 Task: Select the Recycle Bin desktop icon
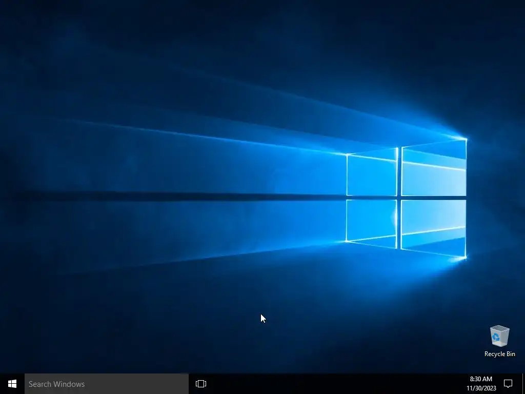pyautogui.click(x=499, y=336)
